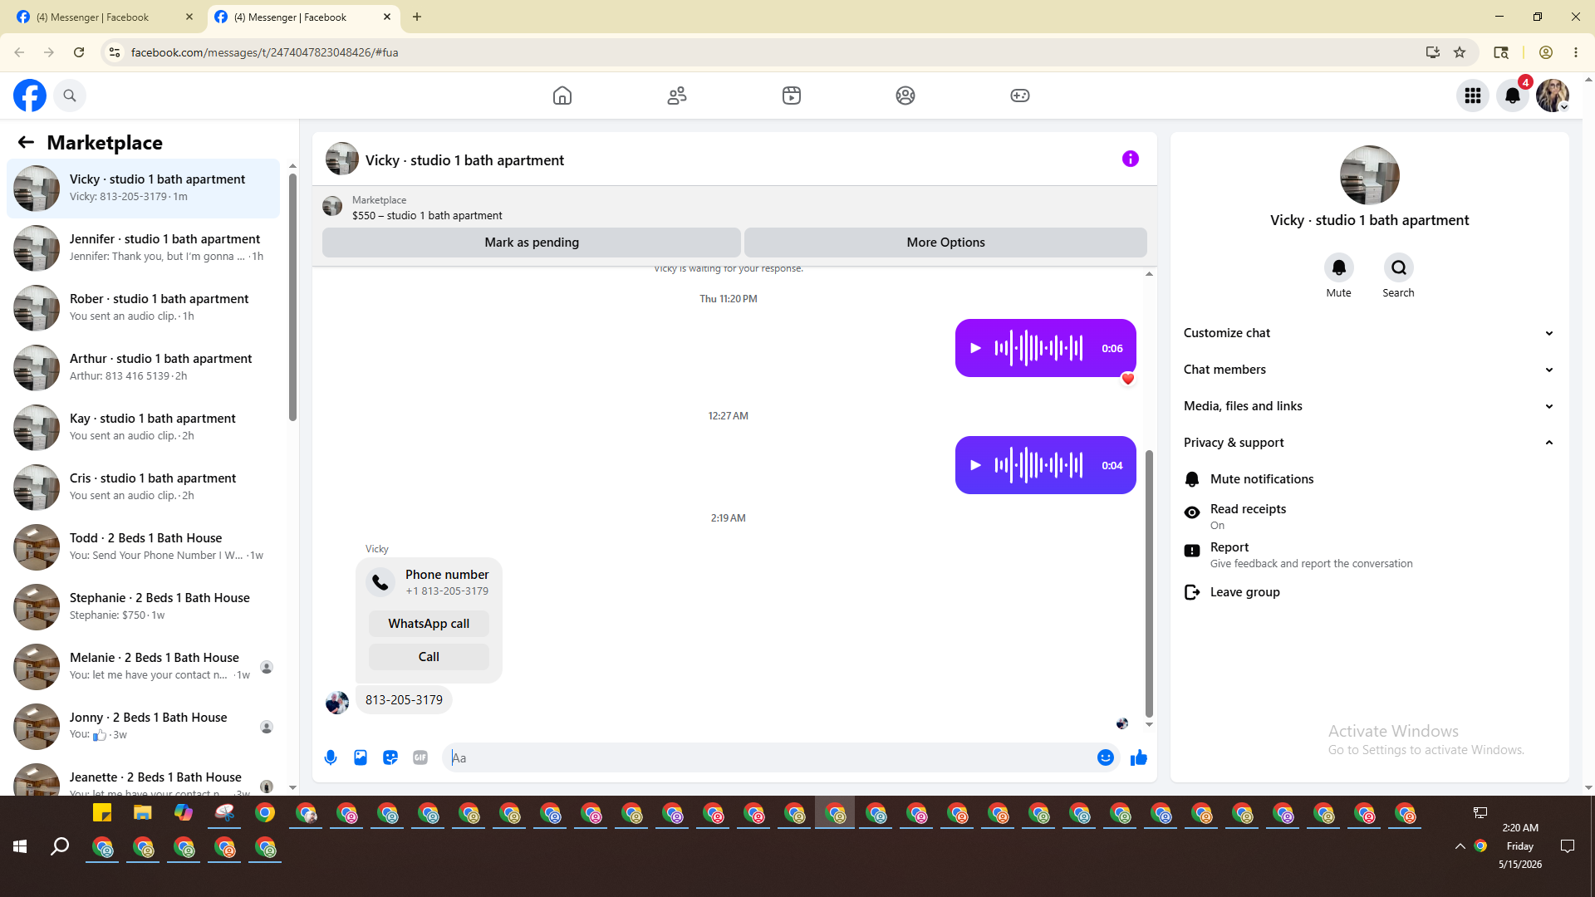The height and width of the screenshot is (897, 1595).
Task: Open File Explorer from the taskbar
Action: click(x=143, y=813)
